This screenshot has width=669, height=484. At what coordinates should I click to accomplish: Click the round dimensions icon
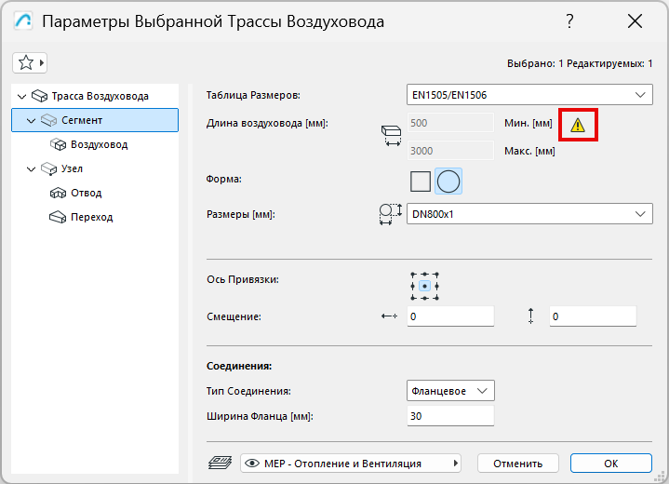tap(391, 214)
